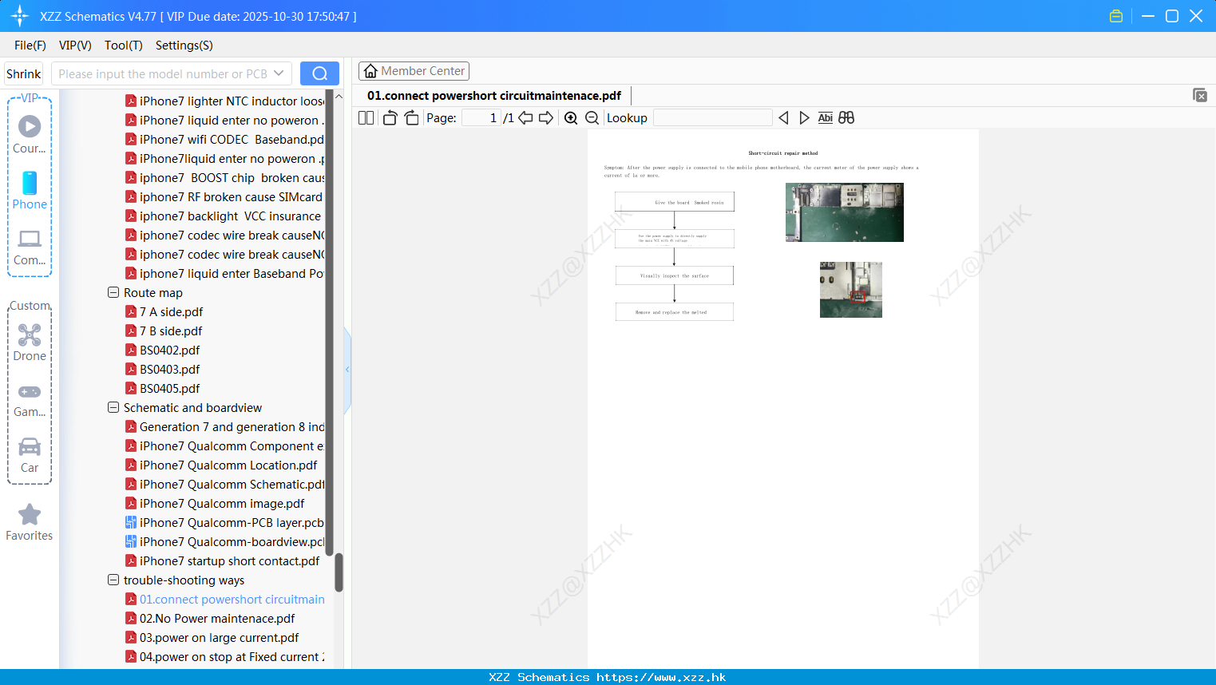Viewport: 1216px width, 685px height.
Task: Open the Car category
Action: click(30, 455)
